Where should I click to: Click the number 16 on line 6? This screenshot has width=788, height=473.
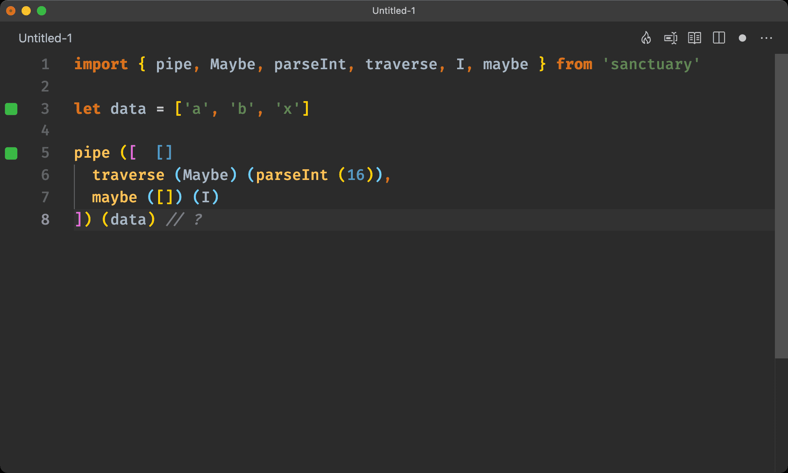[x=356, y=175]
